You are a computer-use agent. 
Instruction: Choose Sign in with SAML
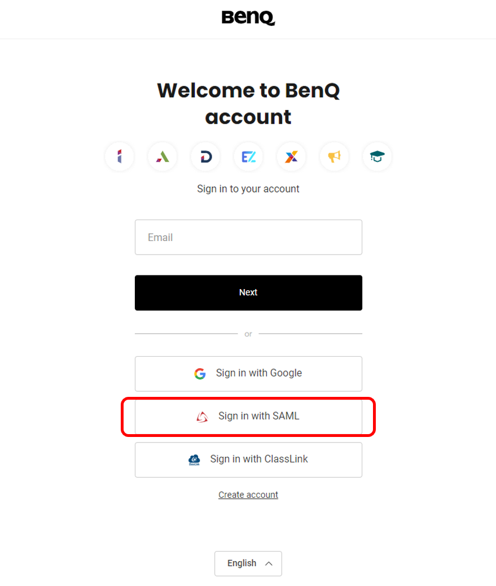point(248,417)
